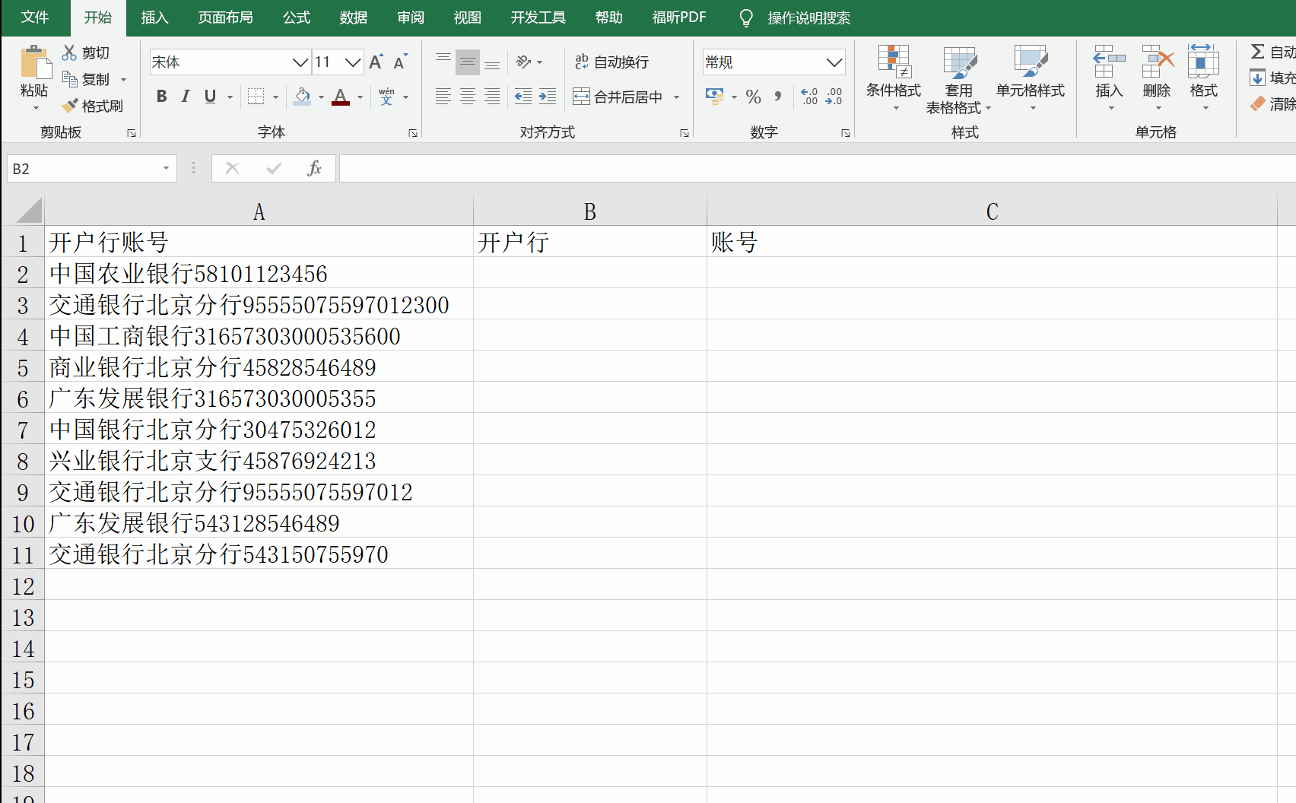
Task: Open the clipboard pane launcher
Action: (132, 133)
